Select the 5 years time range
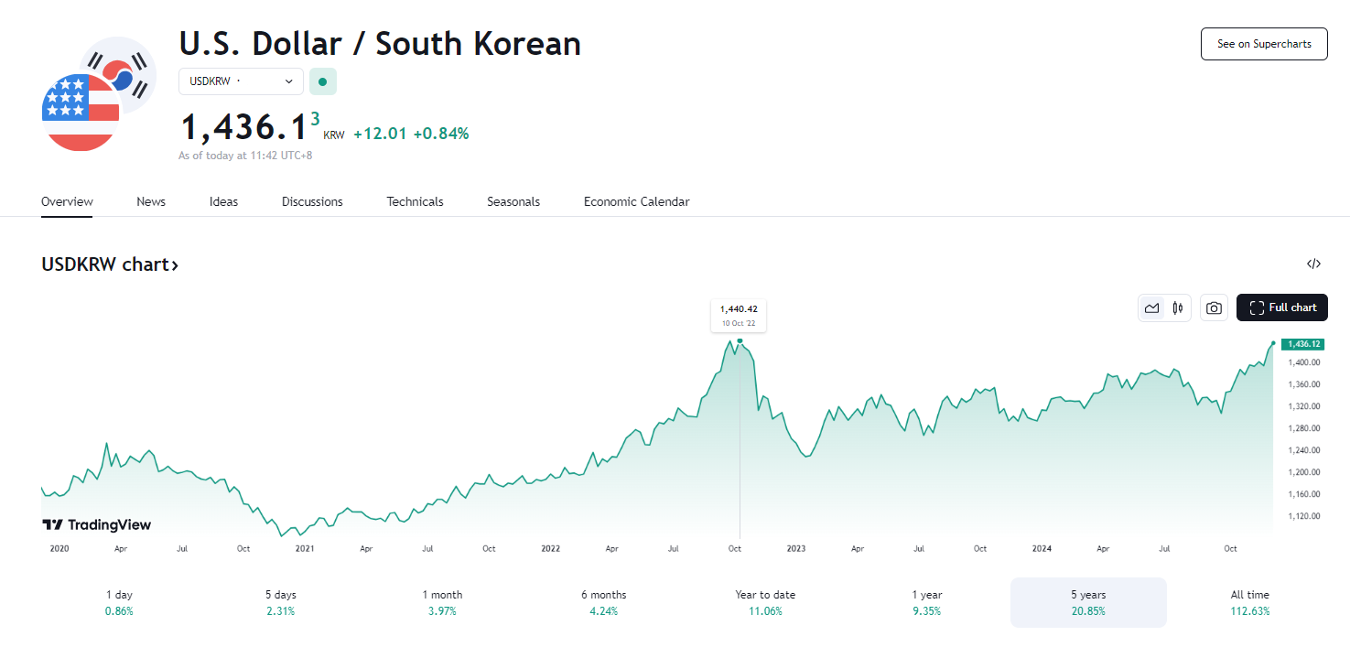Viewport: 1350px width, 647px height. point(1087,602)
